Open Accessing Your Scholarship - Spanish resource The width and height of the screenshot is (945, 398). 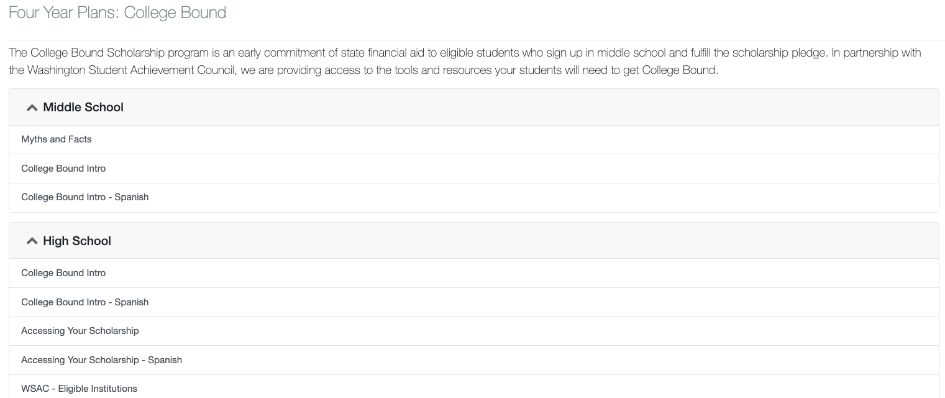pos(101,360)
